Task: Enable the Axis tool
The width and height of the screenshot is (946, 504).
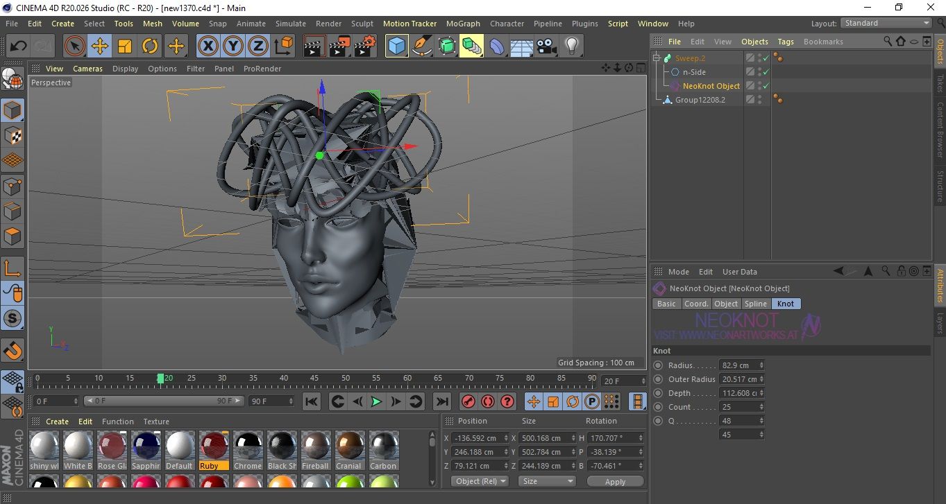Action: coord(12,268)
